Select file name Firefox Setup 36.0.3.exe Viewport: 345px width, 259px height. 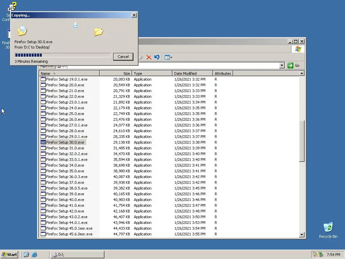pyautogui.click(x=67, y=177)
